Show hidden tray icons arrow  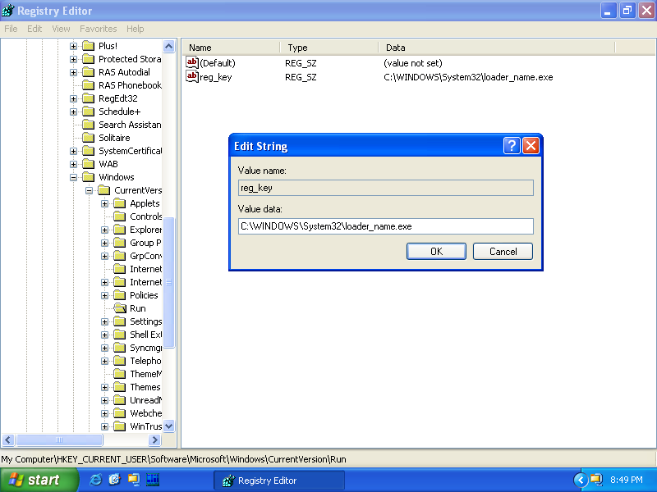581,480
